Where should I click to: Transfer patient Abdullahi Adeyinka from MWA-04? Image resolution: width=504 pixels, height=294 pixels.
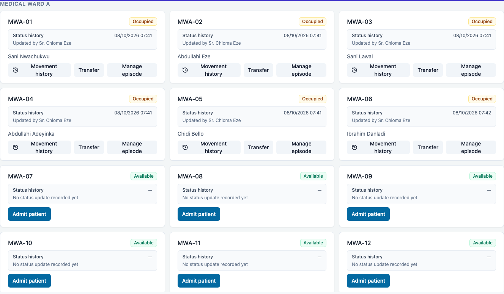(89, 147)
